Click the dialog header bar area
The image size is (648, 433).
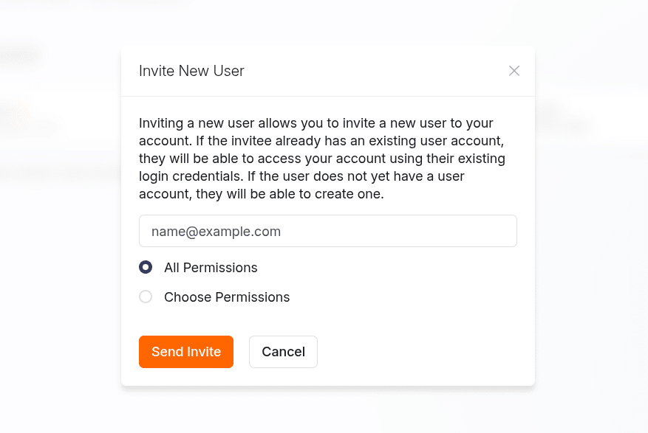pos(369,72)
